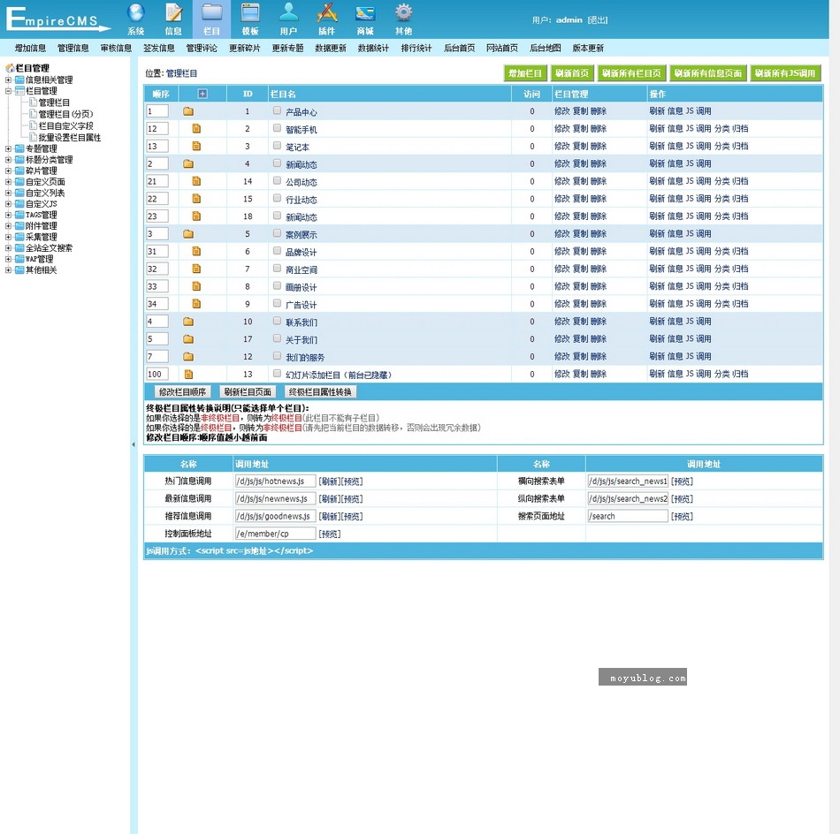Click file icon of 幻灯片添加栏目 row
Image resolution: width=840 pixels, height=834 pixels.
click(x=188, y=375)
